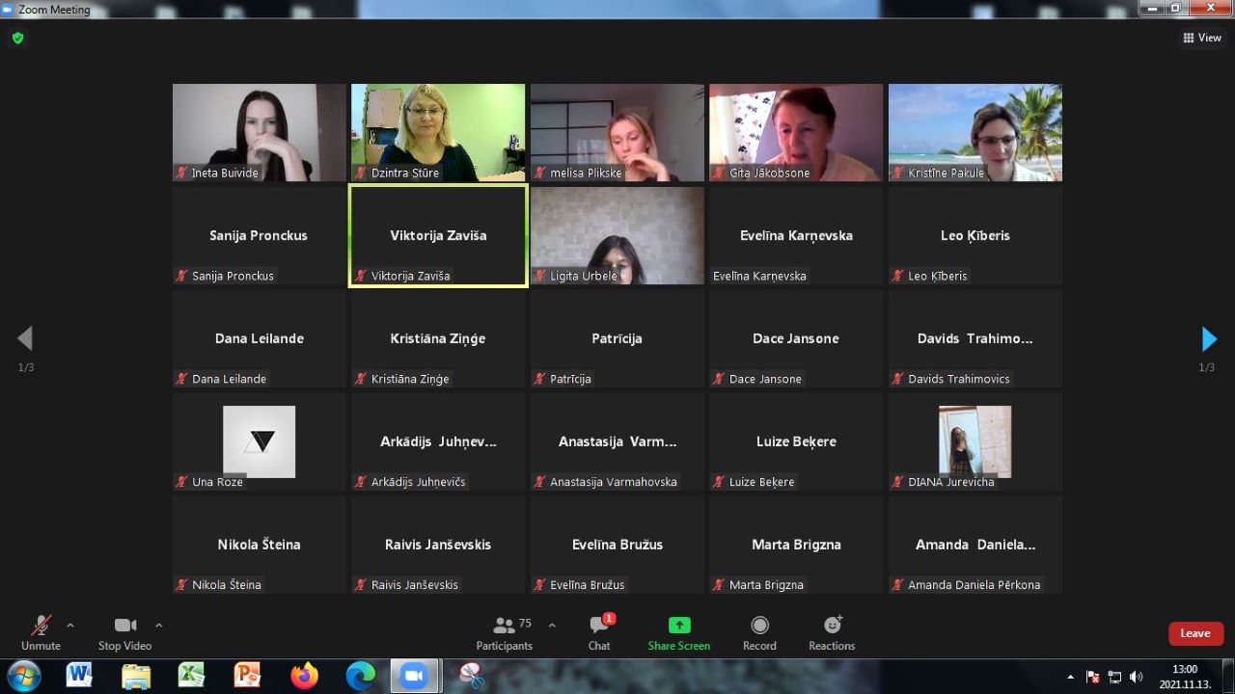Click the green Share Screen icon
Screen dimensions: 1235x694
pos(679,625)
